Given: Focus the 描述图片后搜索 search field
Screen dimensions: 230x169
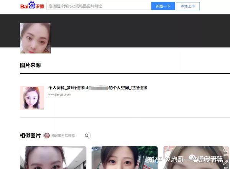Looking at the screenshot, I should (67, 135).
